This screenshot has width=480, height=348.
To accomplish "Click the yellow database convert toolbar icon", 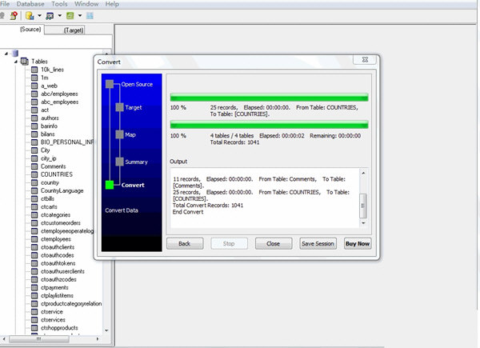I will 30,16.
